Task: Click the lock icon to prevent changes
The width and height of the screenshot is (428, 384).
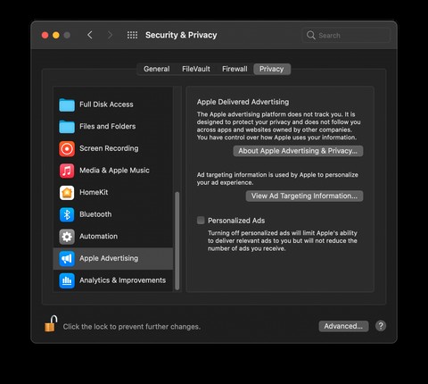Action: pos(51,323)
